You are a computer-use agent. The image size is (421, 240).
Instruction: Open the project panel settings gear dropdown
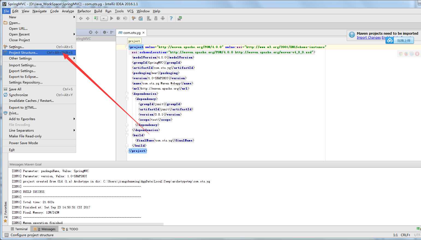pyautogui.click(x=105, y=32)
